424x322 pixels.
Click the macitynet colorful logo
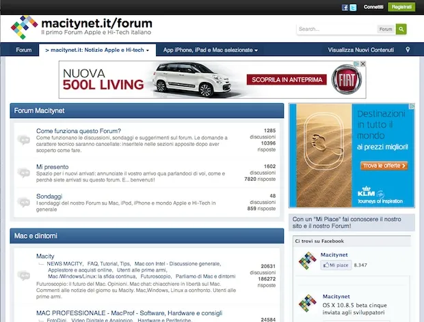24,27
